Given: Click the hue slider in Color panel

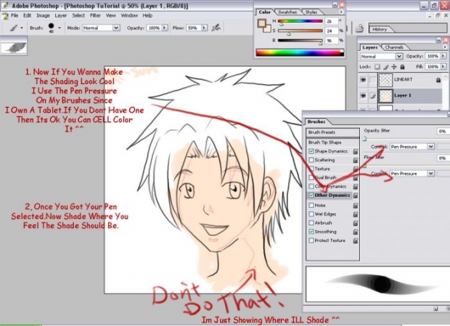Looking at the screenshot, I should [x=300, y=21].
